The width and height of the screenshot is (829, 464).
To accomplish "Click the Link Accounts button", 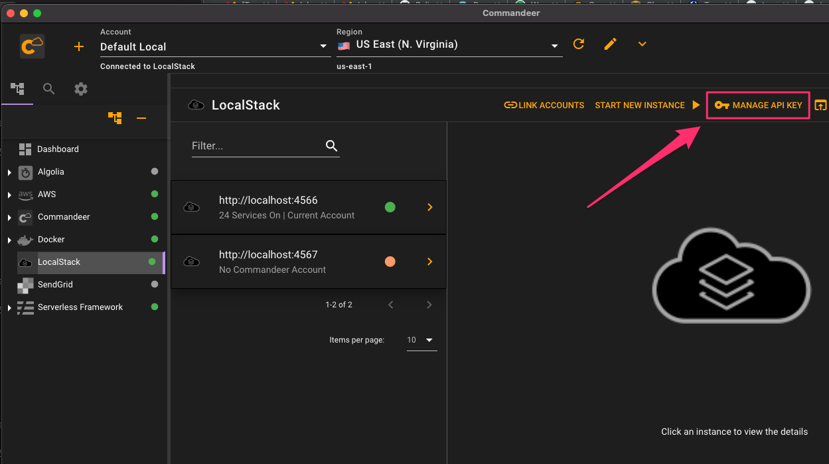I will [x=544, y=105].
